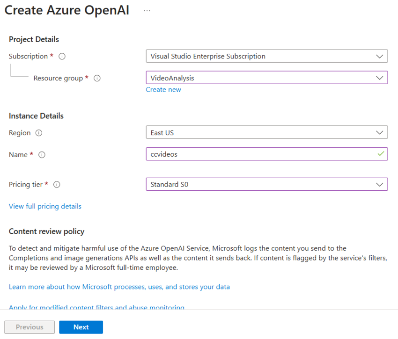The width and height of the screenshot is (398, 339).
Task: Click inside the Name field showing ccvideos
Action: 234,154
